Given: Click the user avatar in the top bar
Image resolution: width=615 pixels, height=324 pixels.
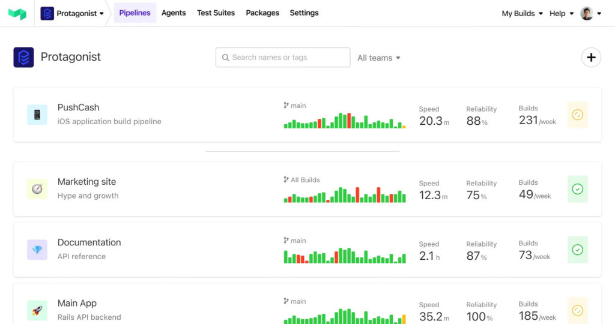Looking at the screenshot, I should (587, 13).
